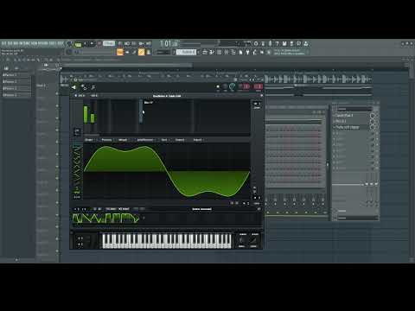This screenshot has height=311, width=415.
Task: Click the right knob beside the keyboard
Action: click(254, 240)
